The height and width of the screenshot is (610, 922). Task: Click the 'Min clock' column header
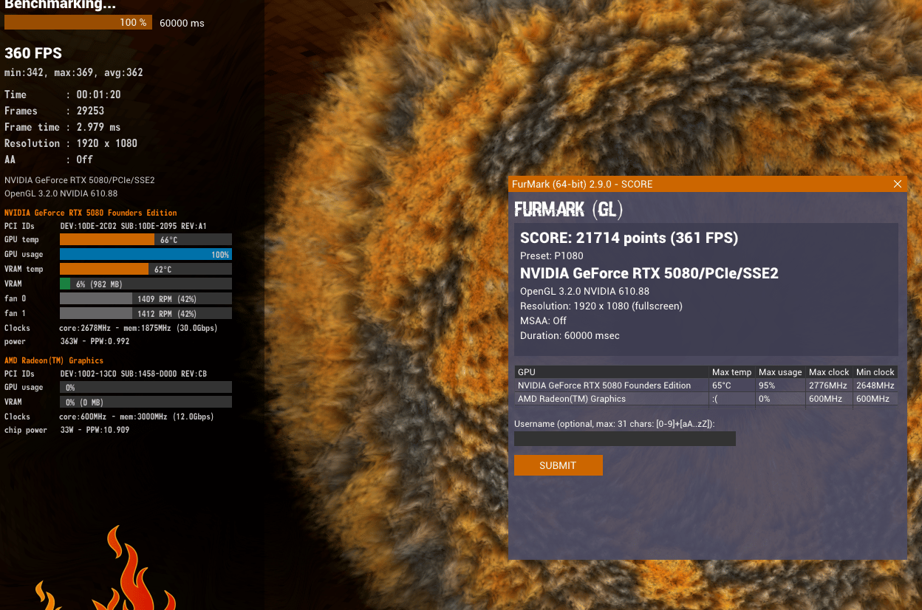[x=875, y=372]
